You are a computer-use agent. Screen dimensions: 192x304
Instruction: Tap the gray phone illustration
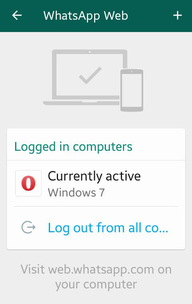[x=132, y=90]
